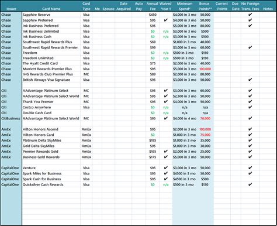
Task: Select the Issuer column header
Action: coord(11,9)
